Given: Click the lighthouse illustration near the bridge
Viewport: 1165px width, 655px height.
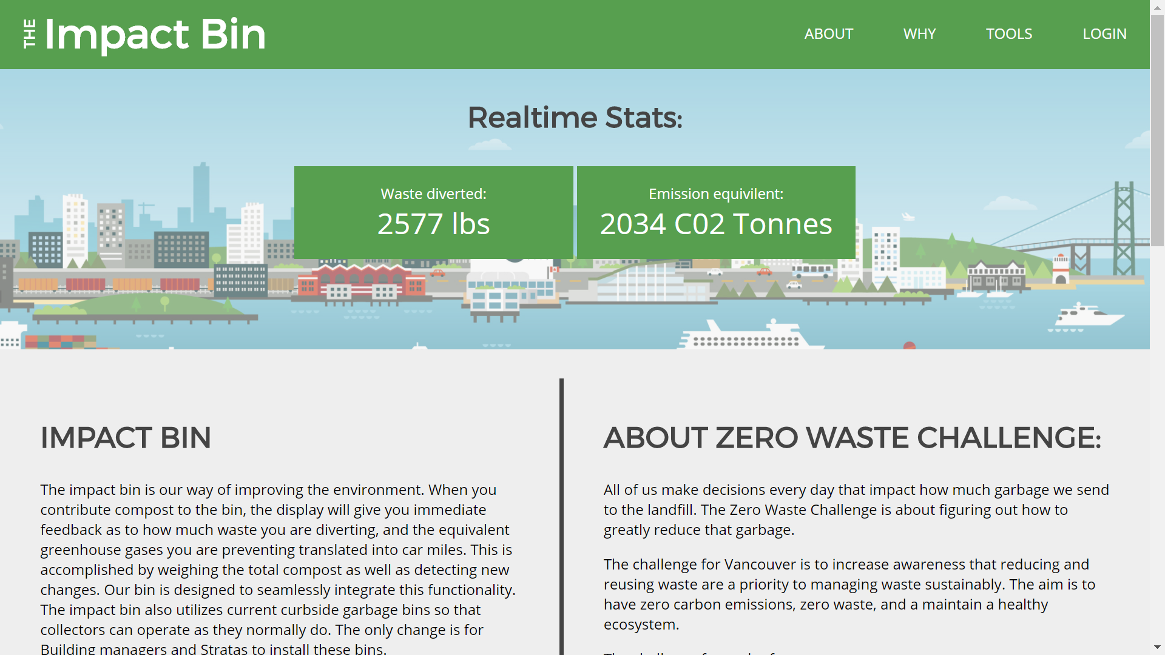Looking at the screenshot, I should (x=1061, y=270).
